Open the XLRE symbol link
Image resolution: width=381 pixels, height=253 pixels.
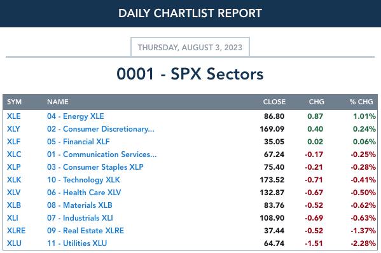[x=17, y=231]
